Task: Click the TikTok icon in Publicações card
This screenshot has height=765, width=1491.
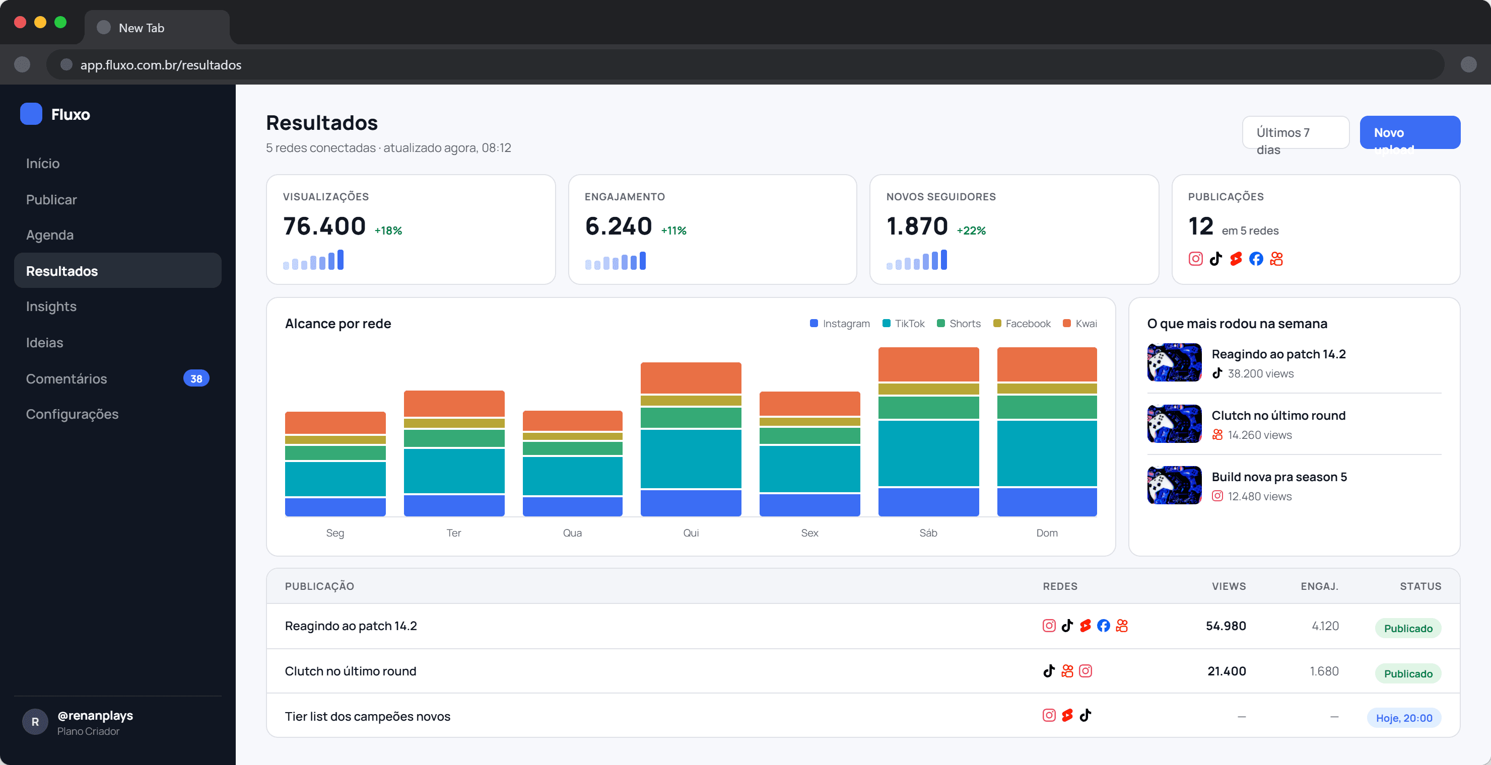Action: 1215,259
